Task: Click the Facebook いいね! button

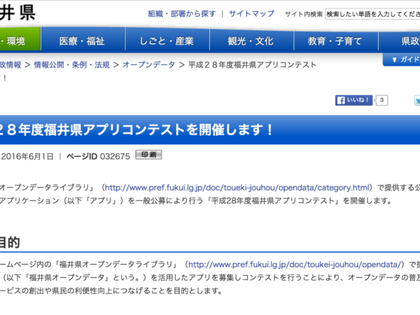Action: click(353, 100)
